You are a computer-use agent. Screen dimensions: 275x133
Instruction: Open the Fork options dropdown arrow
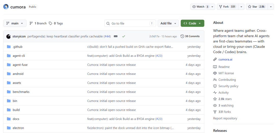coord(241,7)
